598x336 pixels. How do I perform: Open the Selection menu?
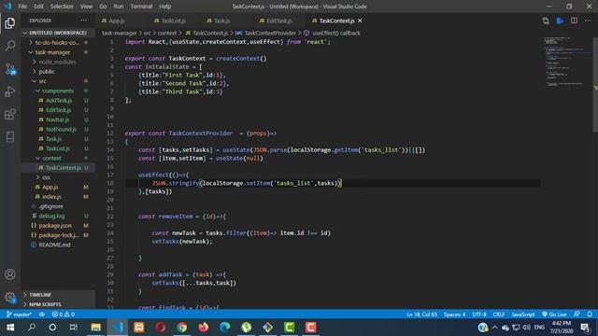coord(62,7)
